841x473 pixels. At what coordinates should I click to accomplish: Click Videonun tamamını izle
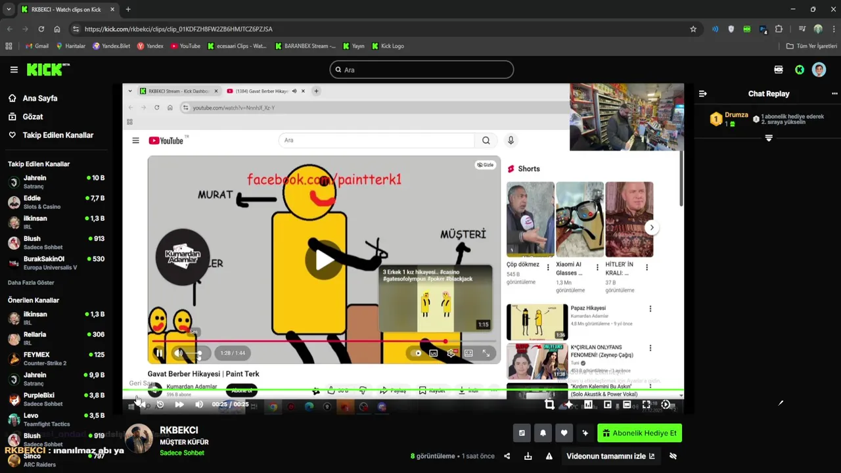(x=610, y=456)
